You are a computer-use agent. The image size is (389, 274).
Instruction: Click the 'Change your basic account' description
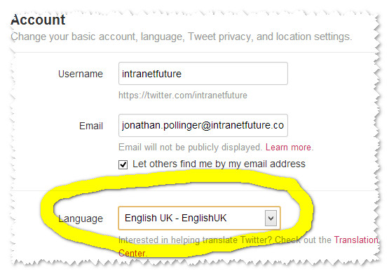point(181,37)
